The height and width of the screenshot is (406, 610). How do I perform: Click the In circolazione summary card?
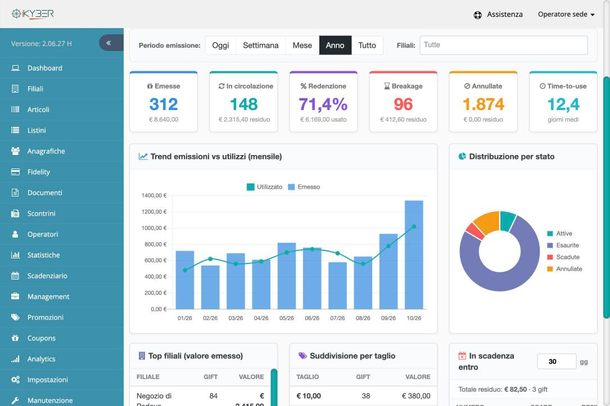[243, 102]
